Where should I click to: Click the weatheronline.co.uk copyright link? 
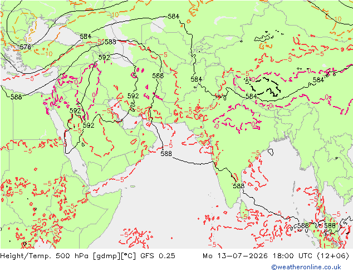[x=306, y=267]
